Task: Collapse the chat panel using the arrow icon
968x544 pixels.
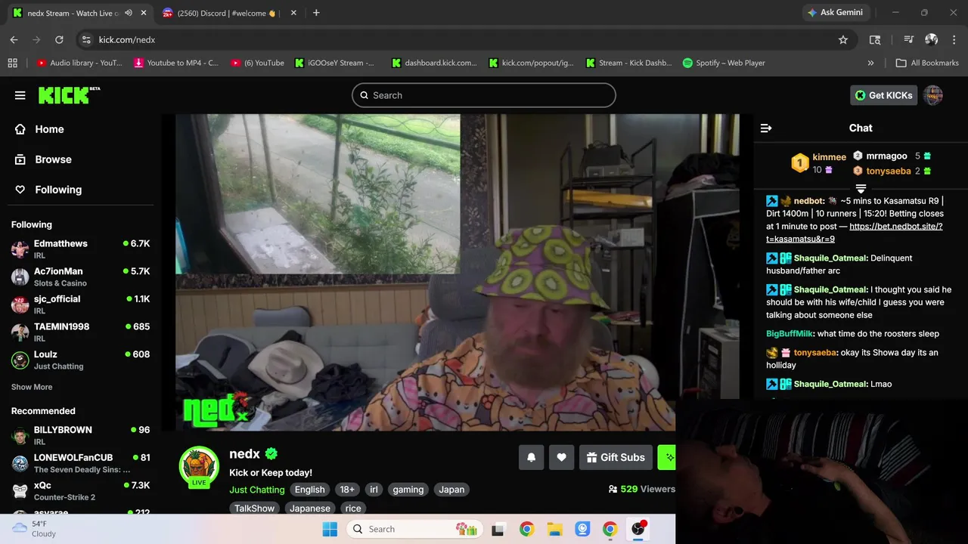Action: click(x=766, y=128)
